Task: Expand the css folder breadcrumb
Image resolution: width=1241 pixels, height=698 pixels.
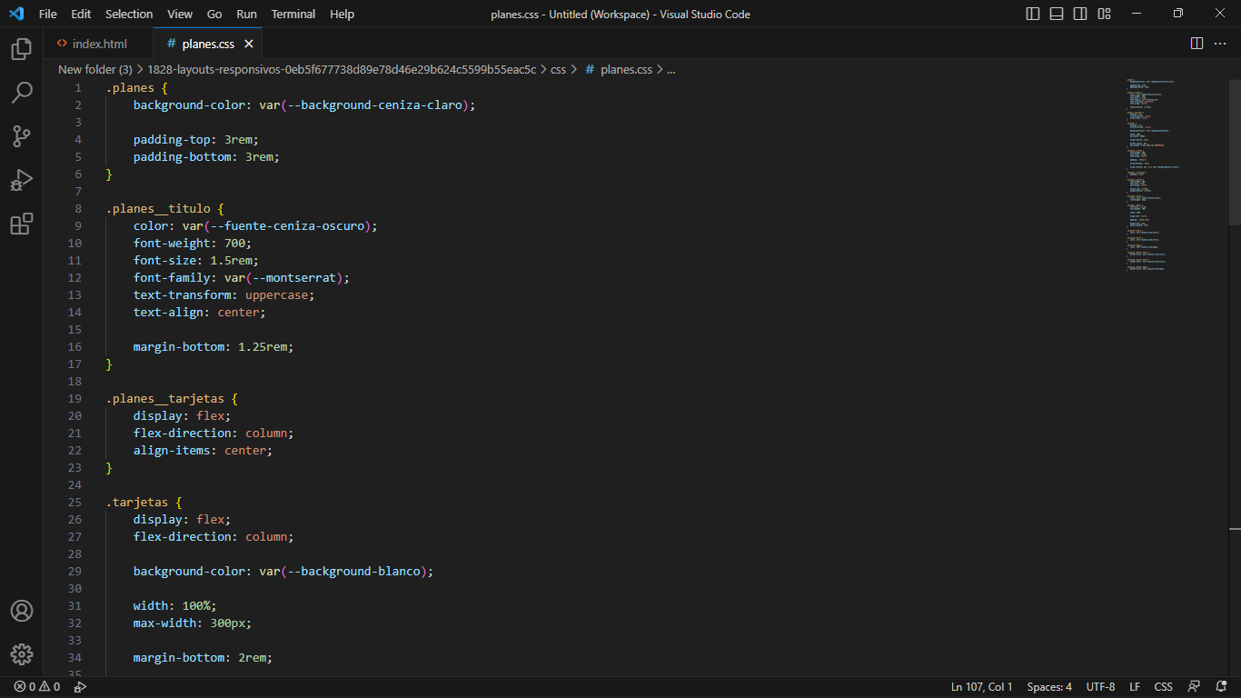Action: 558,69
